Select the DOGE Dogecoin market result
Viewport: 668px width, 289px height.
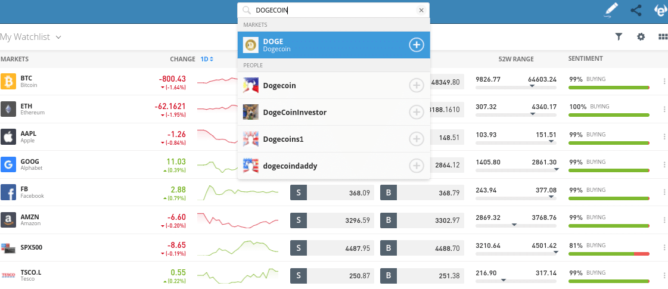point(334,45)
